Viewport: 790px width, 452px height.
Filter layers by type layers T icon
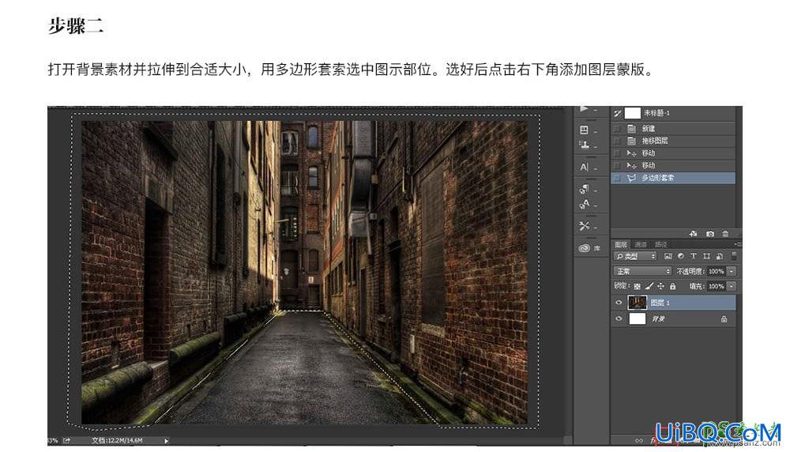[x=694, y=257]
